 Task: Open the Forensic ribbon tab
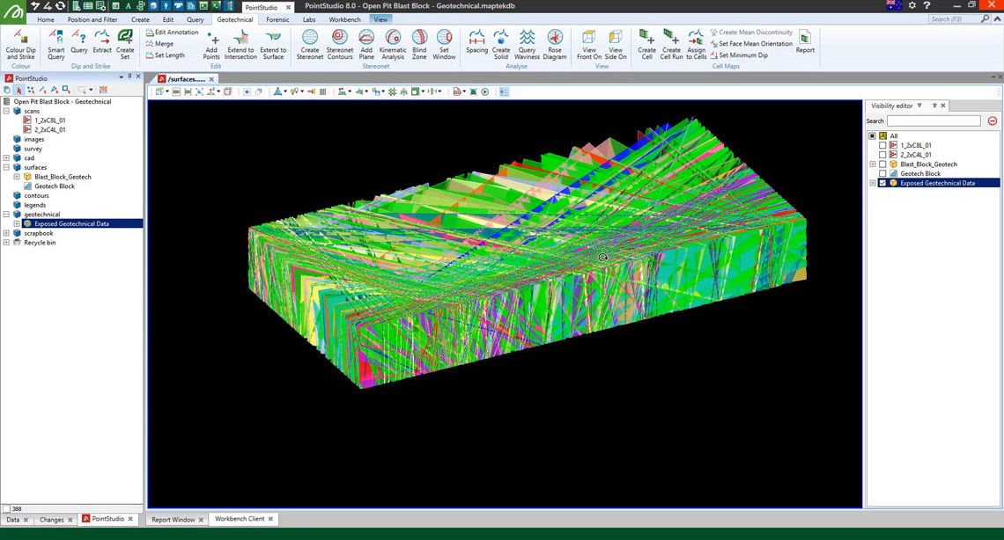(278, 20)
